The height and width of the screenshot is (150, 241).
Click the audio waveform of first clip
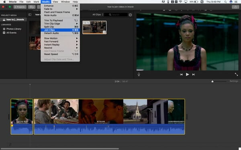pyautogui.click(x=22, y=129)
